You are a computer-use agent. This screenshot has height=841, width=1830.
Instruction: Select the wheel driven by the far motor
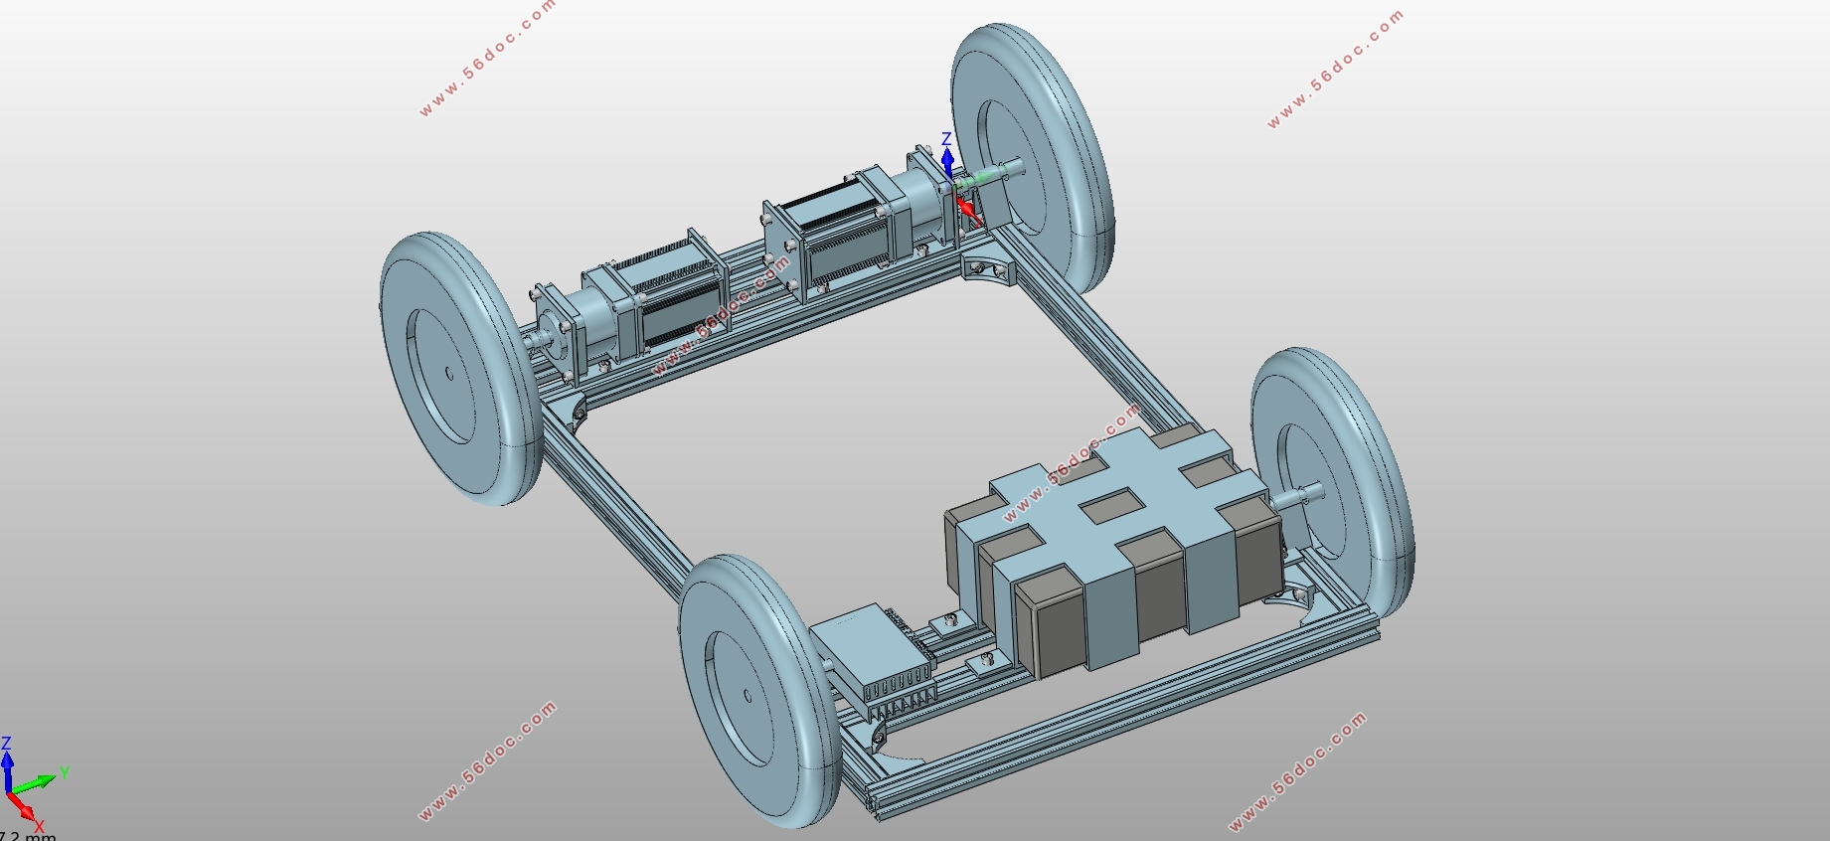coord(461,370)
